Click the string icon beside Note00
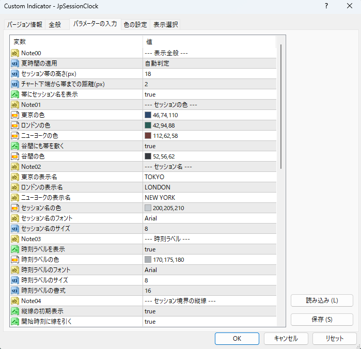Viewport: 361px width, 349px height. click(15, 53)
